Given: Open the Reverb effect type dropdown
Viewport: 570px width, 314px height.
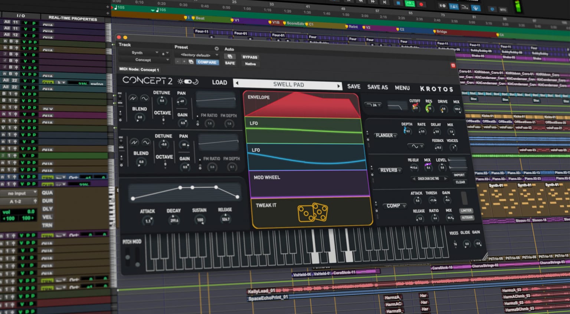Looking at the screenshot, I should tap(390, 170).
